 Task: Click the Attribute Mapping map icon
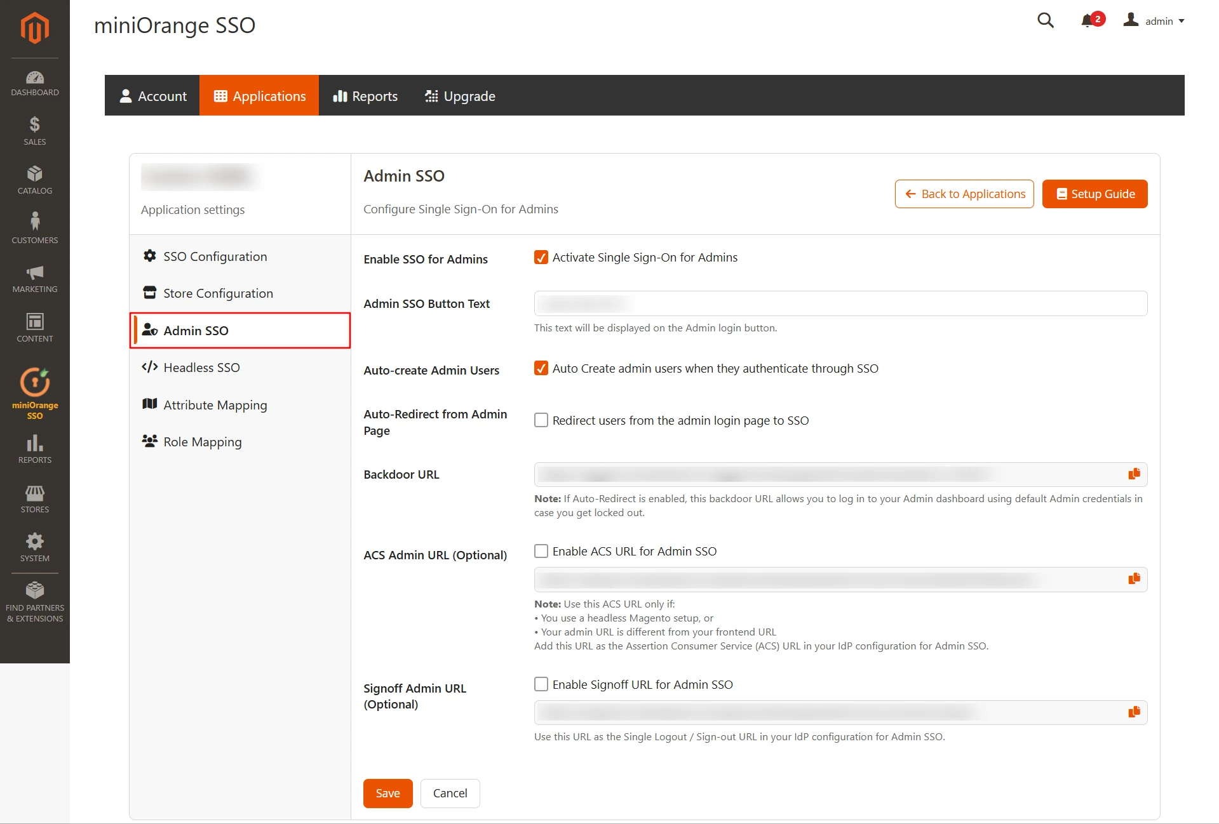[150, 404]
